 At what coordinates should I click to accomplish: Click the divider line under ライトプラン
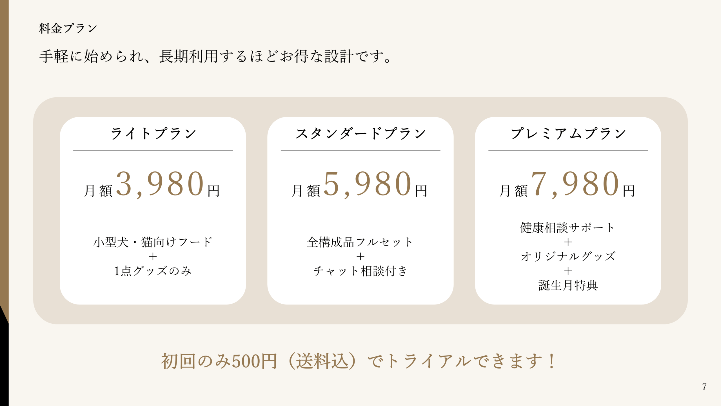tap(153, 151)
